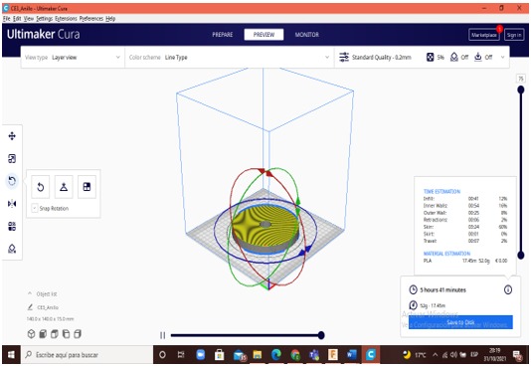The width and height of the screenshot is (531, 367).
Task: Toggle the Snap Rotation checkbox
Action: coord(35,208)
